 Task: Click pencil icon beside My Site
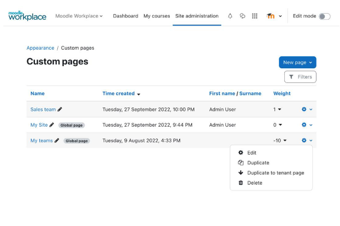52,125
